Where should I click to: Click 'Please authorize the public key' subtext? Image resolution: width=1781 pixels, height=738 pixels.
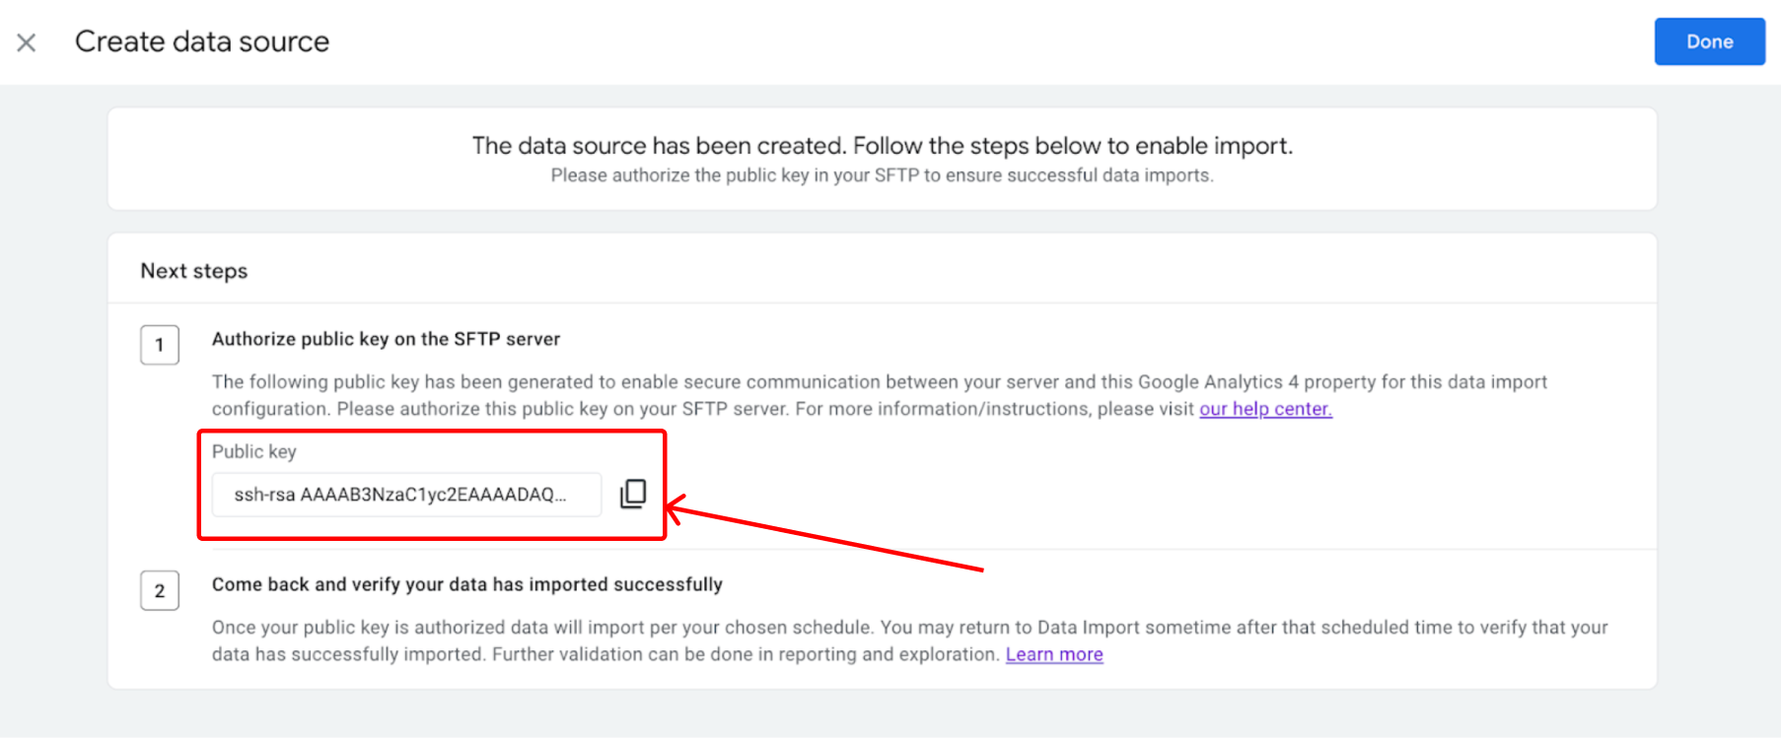pyautogui.click(x=882, y=175)
